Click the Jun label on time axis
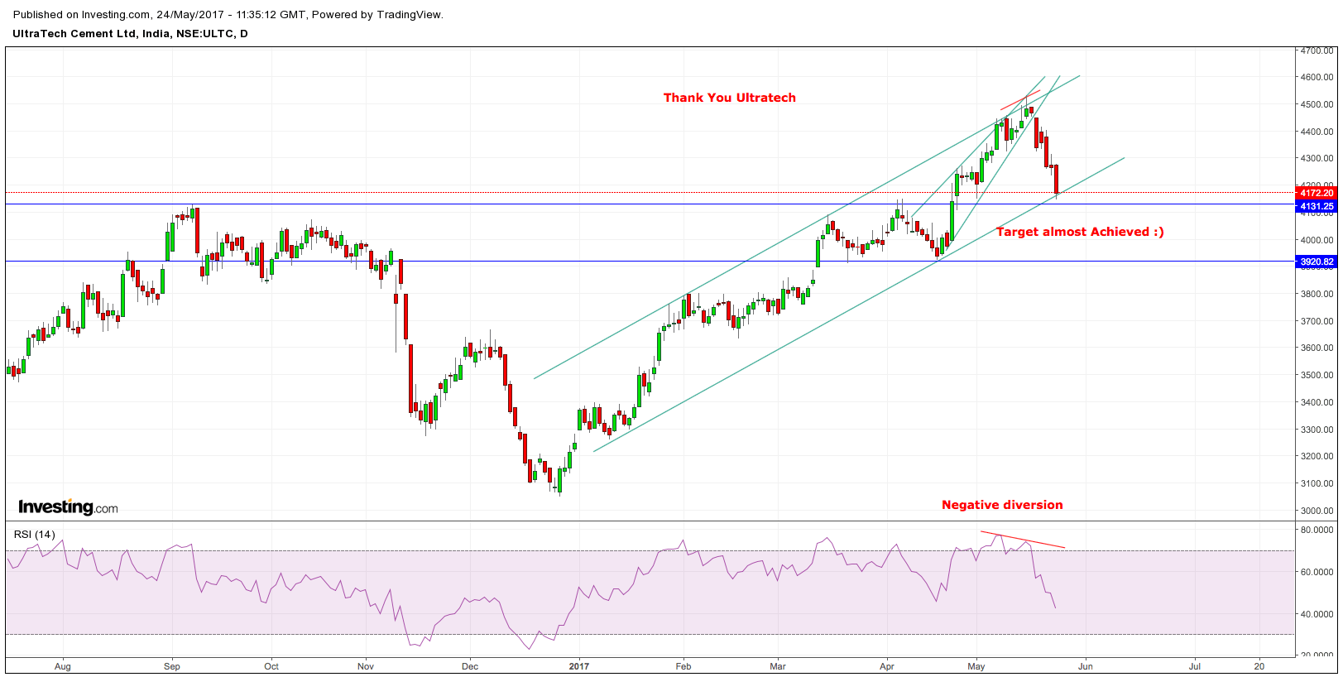 [x=1086, y=666]
